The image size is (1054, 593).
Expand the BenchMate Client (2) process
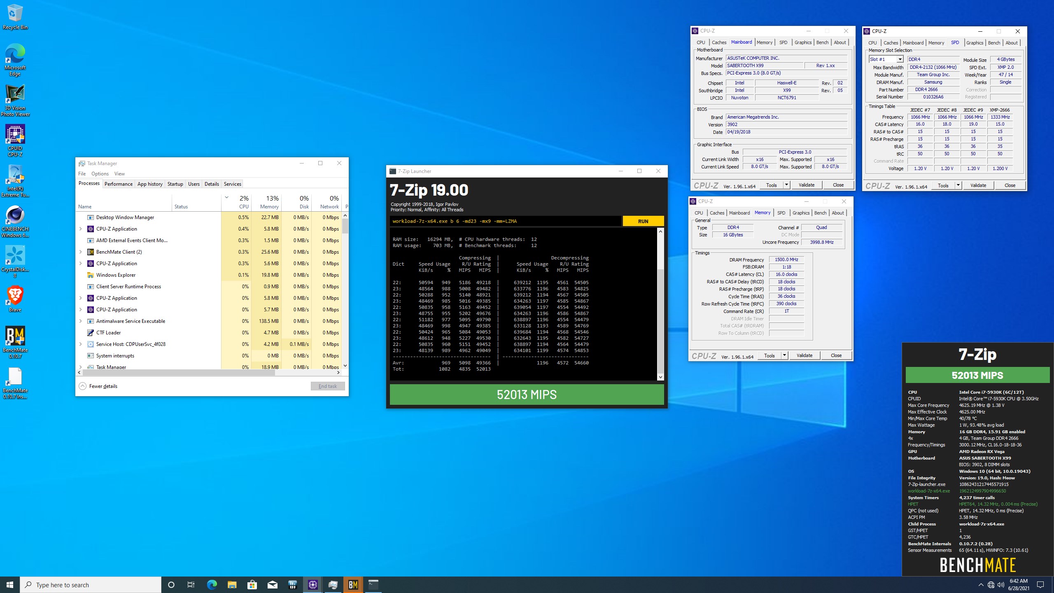81,252
